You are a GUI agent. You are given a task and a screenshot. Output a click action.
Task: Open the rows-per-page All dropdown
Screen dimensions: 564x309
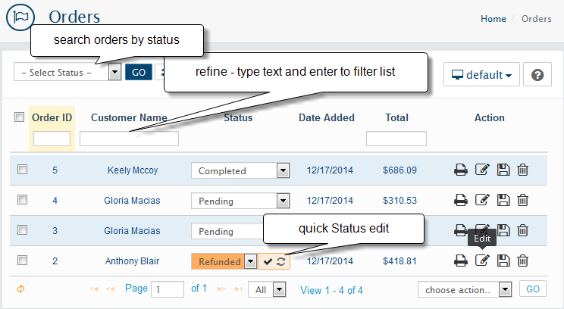point(267,289)
